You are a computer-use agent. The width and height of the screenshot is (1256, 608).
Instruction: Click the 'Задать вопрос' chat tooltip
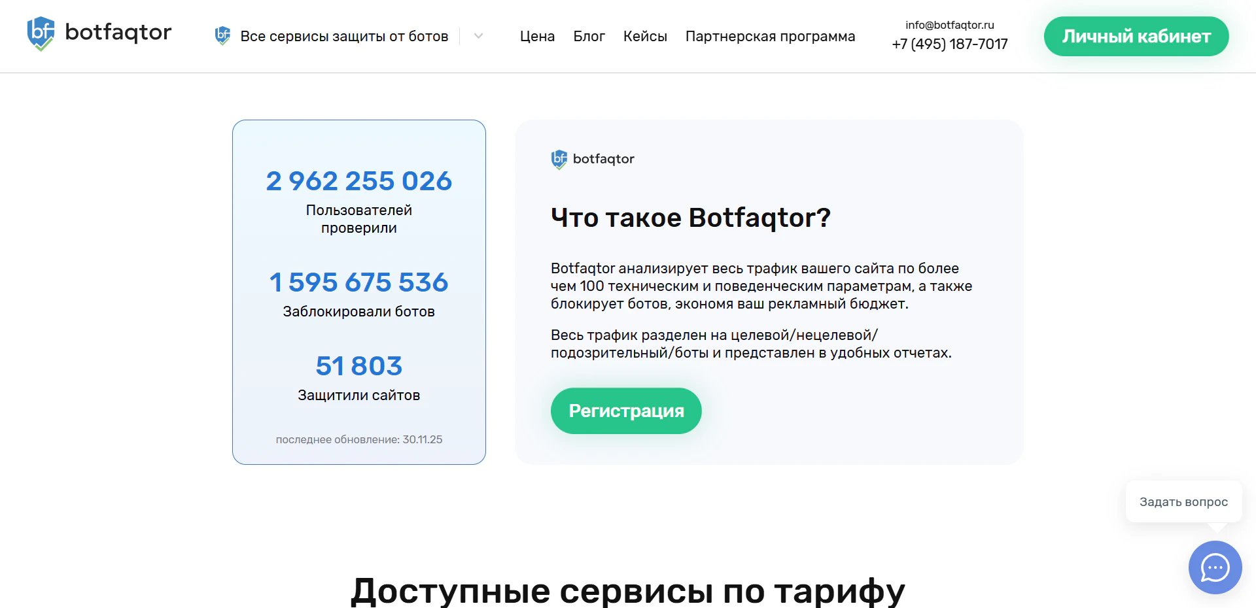point(1183,502)
